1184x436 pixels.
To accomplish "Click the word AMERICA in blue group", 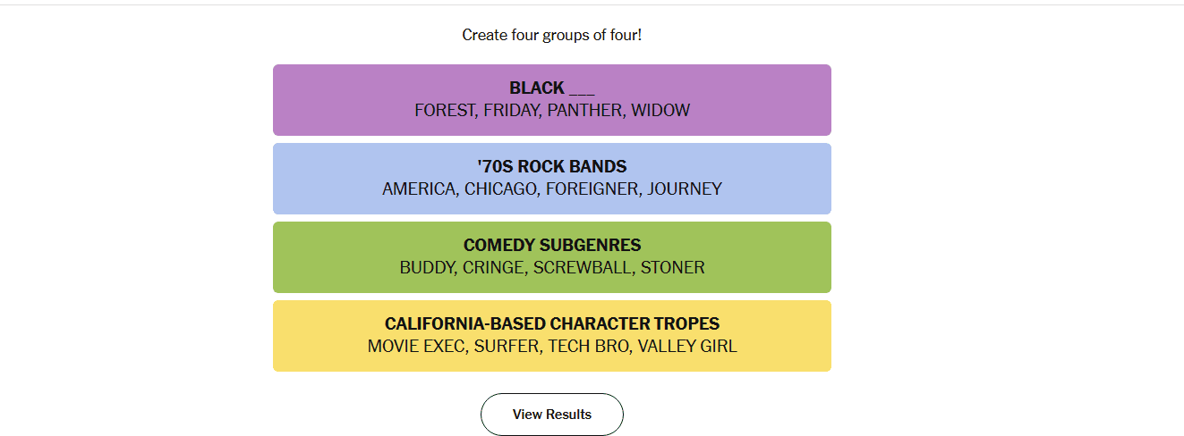I will click(x=418, y=189).
